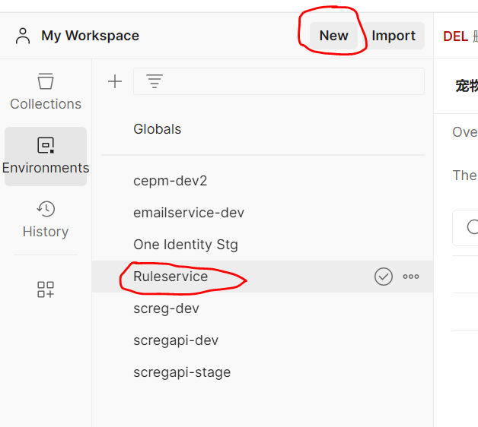Click the New button
This screenshot has width=478, height=427.
(x=333, y=36)
